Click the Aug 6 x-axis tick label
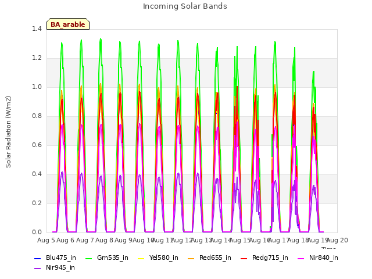Screen dimensions: 372x279 click(x=66, y=240)
